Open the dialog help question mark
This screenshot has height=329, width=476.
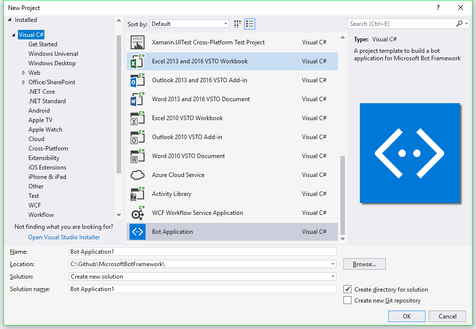click(438, 7)
